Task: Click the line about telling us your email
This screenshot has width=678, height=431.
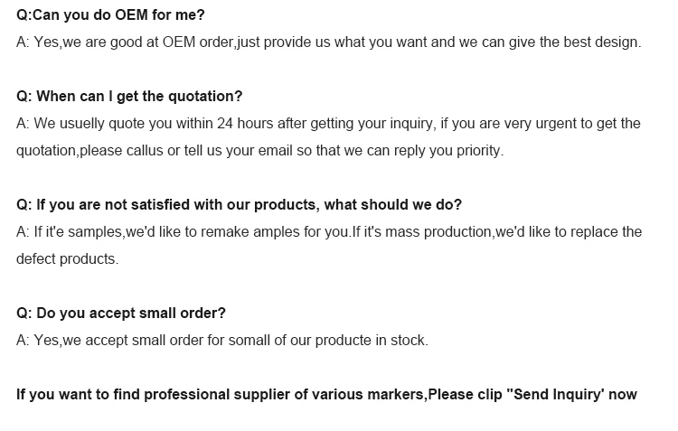Action: pyautogui.click(x=259, y=151)
